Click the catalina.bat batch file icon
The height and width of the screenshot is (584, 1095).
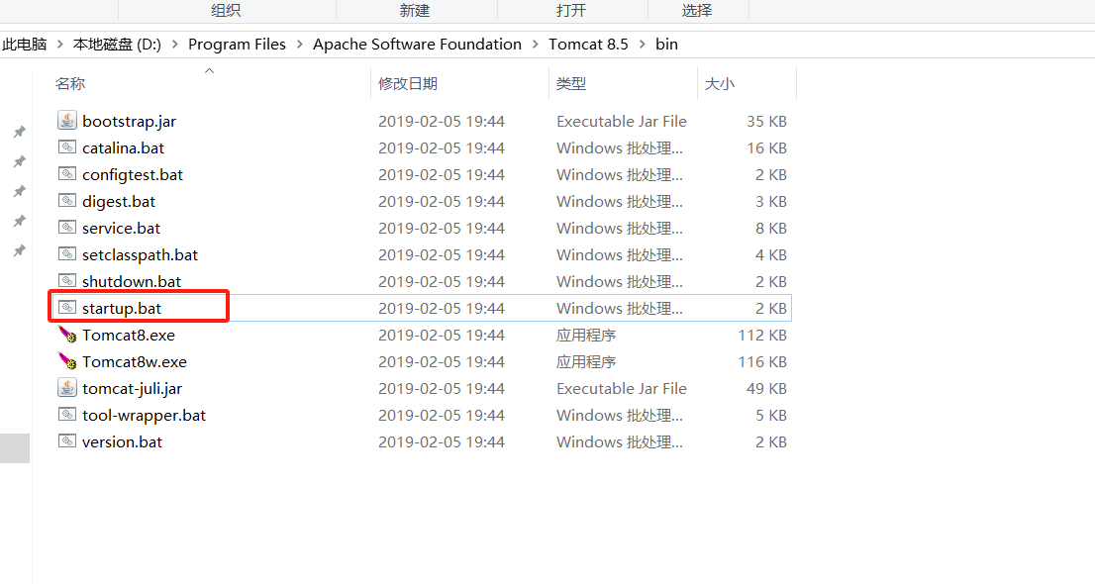pos(66,147)
